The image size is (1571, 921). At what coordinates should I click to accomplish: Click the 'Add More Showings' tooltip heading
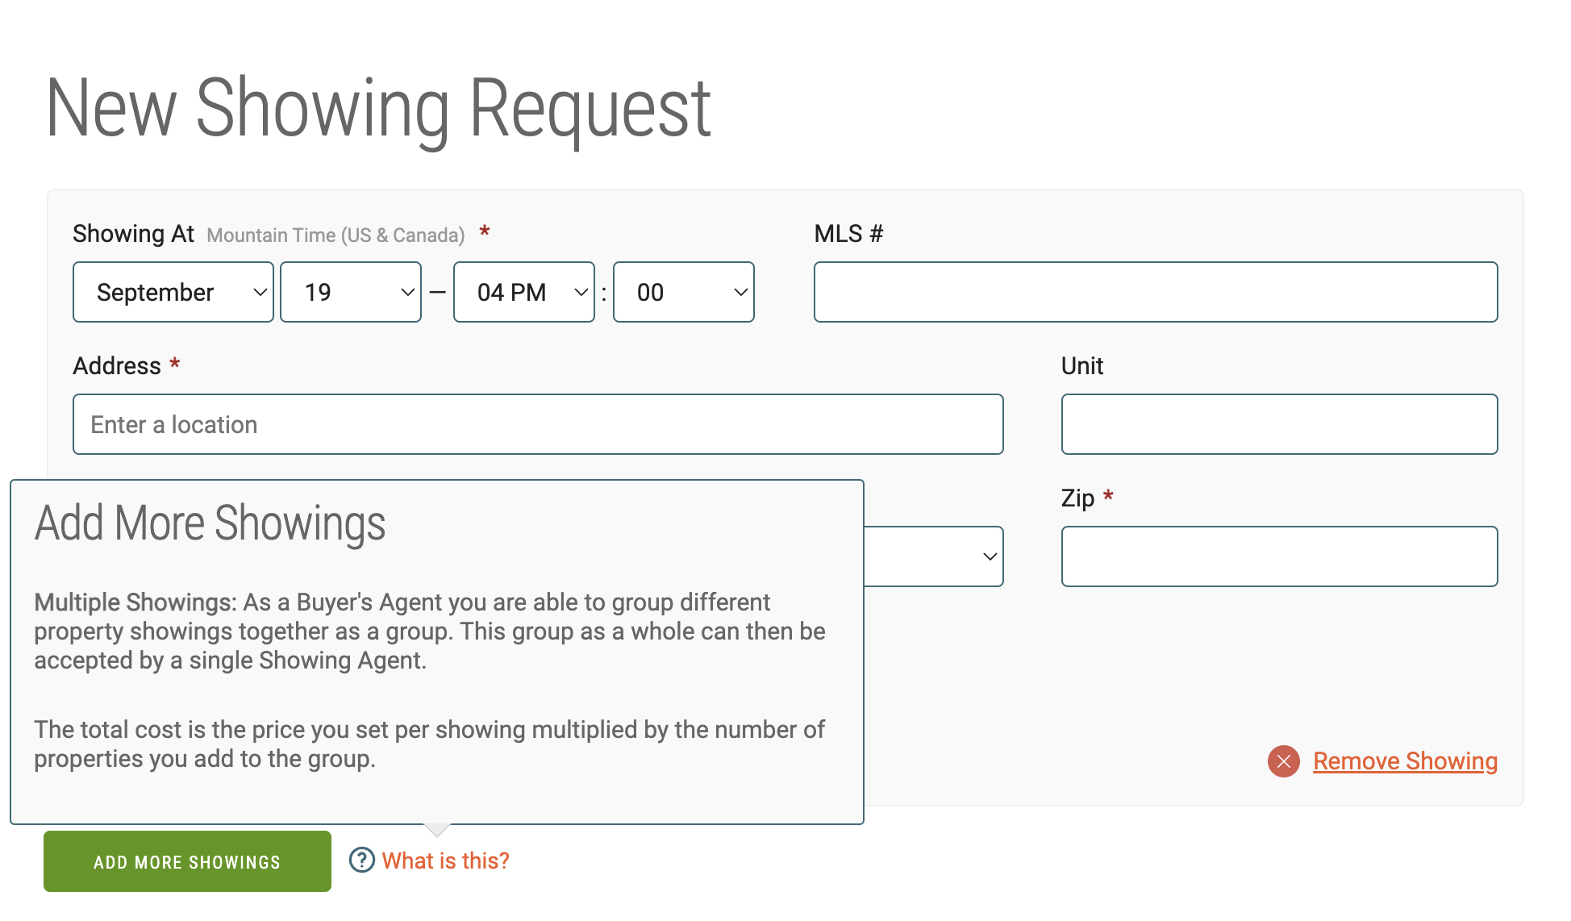click(x=210, y=523)
